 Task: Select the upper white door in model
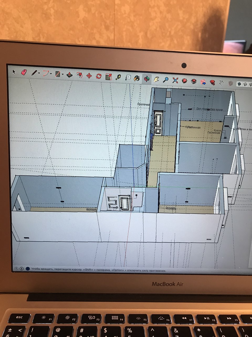pyautogui.click(x=158, y=123)
